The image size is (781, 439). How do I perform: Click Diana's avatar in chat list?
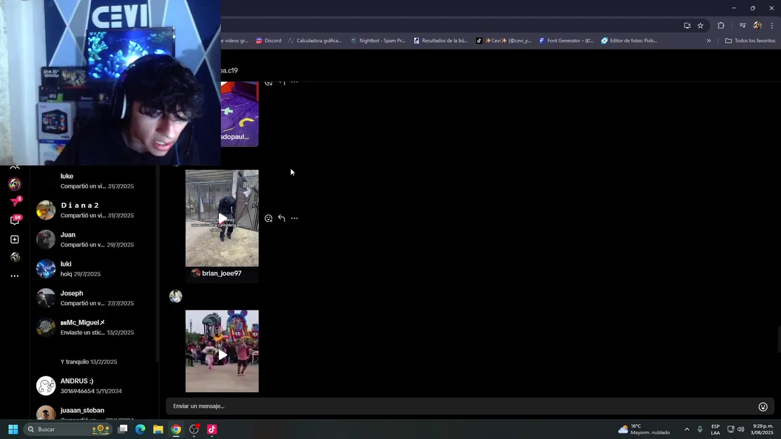(46, 210)
